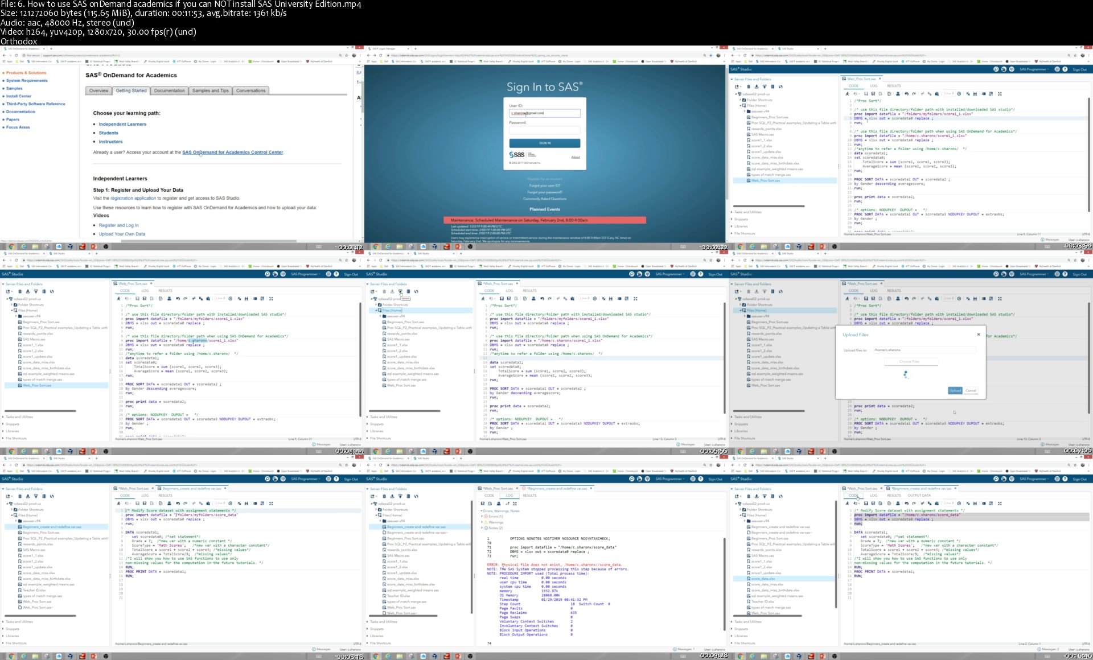The width and height of the screenshot is (1093, 660).
Task: Click Undo icon in 00:08:18 code toolbar
Action: tap(178, 504)
